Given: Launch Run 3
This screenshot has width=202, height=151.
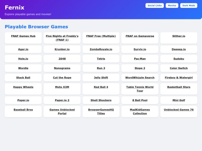Looking at the screenshot, I should coord(101,68).
